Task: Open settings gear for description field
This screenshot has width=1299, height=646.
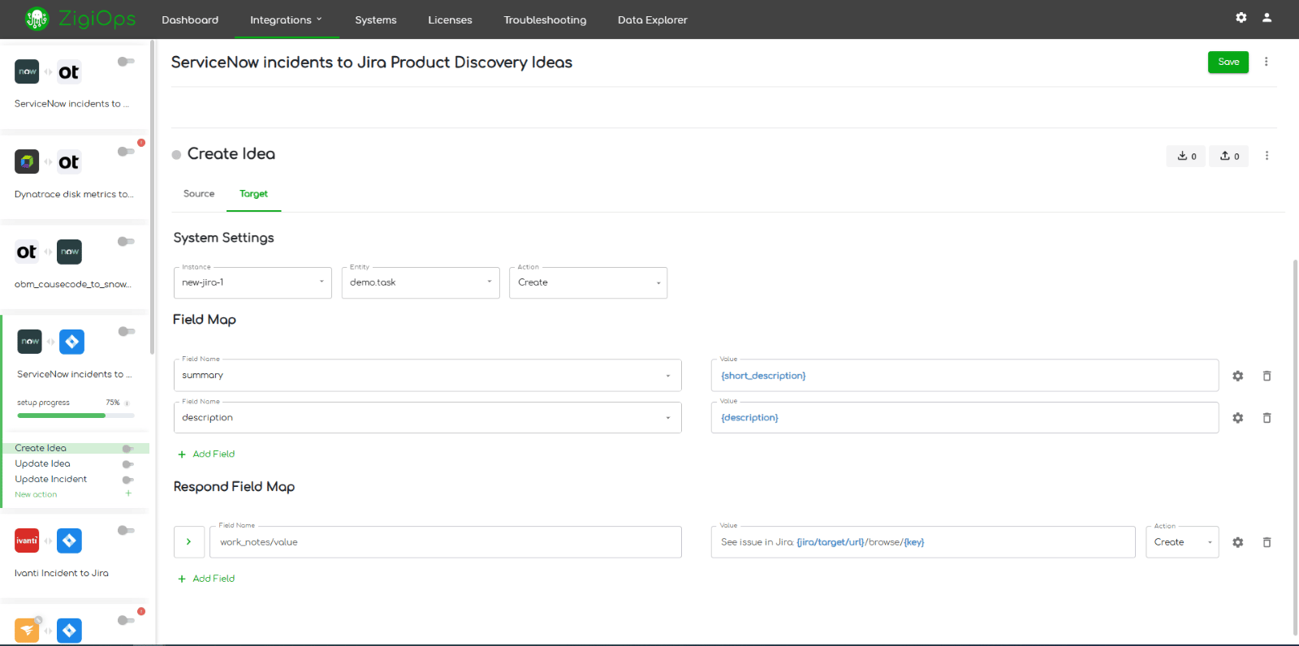Action: [x=1237, y=418]
